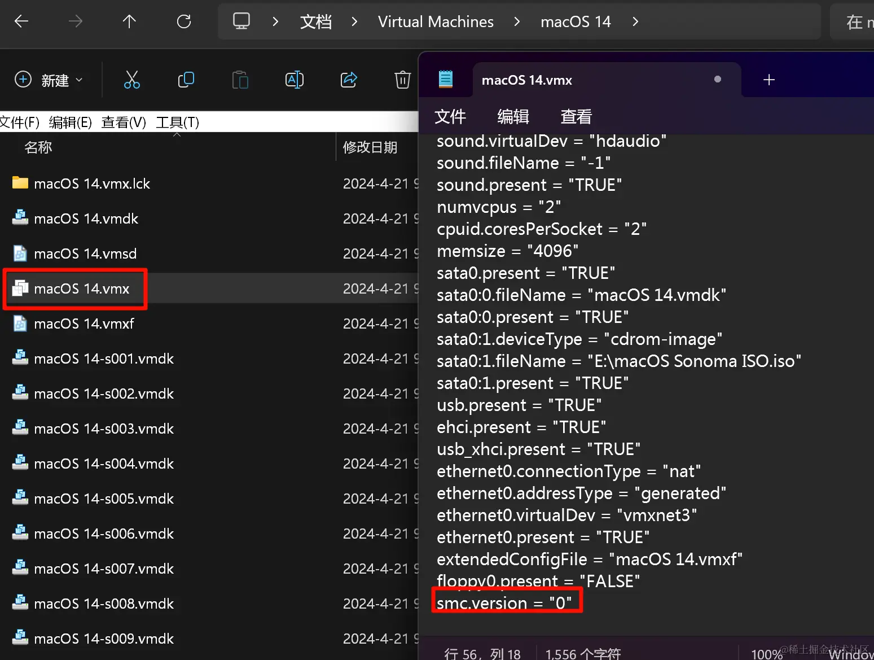The image size is (874, 660).
Task: Click the sound.virtualDev = "hdaudio" line
Action: [x=551, y=141]
